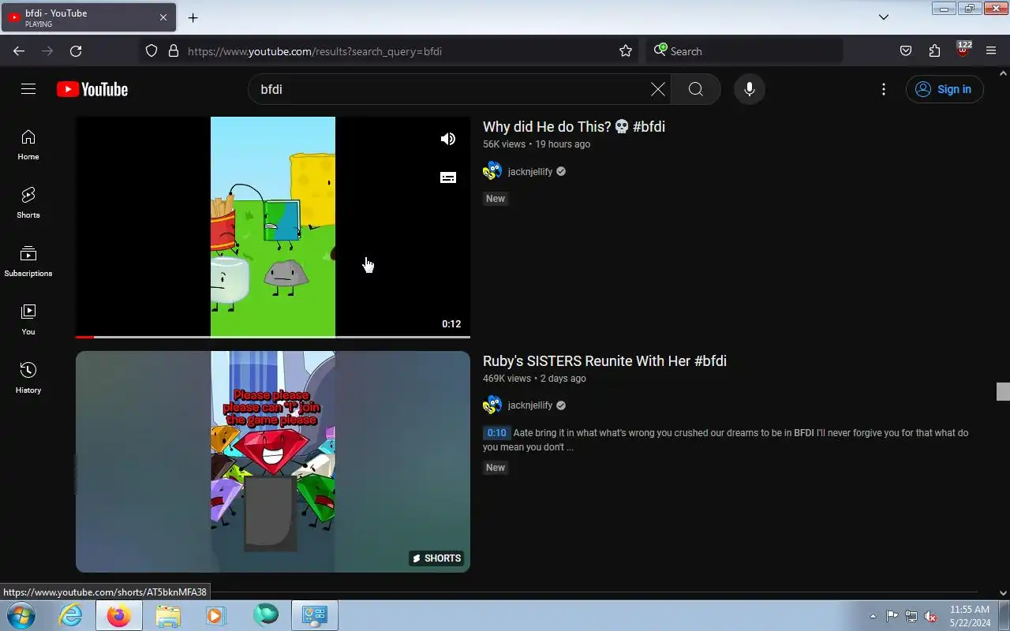The image size is (1010, 631).
Task: Open Windows Explorer folder in taskbar
Action: point(168,615)
